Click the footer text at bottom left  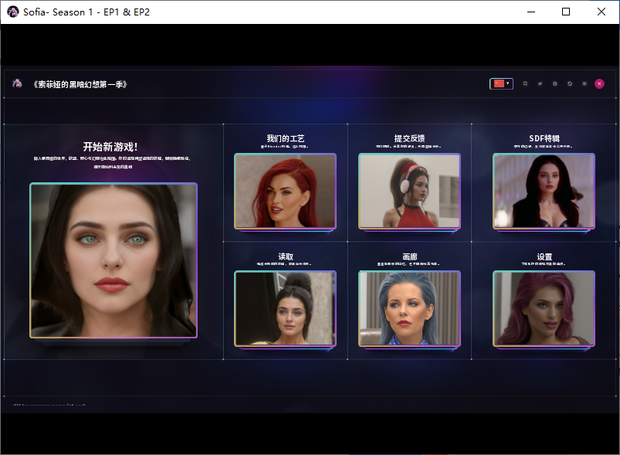pyautogui.click(x=49, y=405)
